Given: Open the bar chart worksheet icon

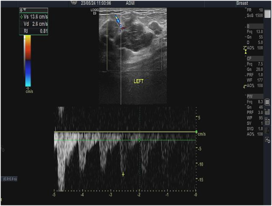Looking at the screenshot, I should pyautogui.click(x=267, y=111).
